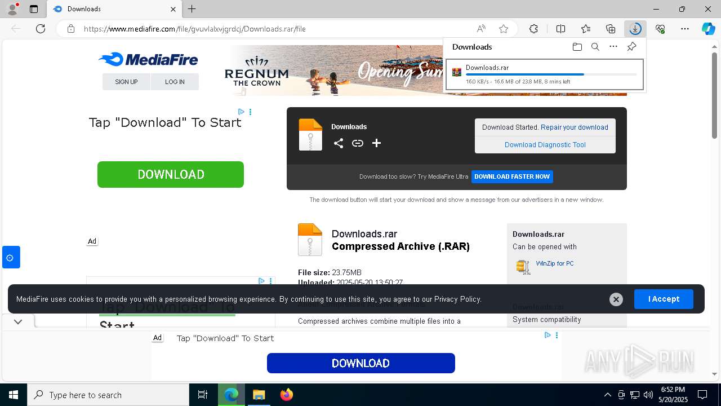This screenshot has height=406, width=721.
Task: Open File Explorer from the taskbar
Action: [259, 395]
